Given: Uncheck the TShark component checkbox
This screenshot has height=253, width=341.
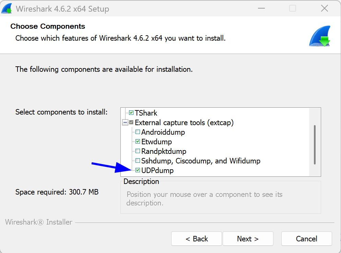Looking at the screenshot, I should 131,112.
